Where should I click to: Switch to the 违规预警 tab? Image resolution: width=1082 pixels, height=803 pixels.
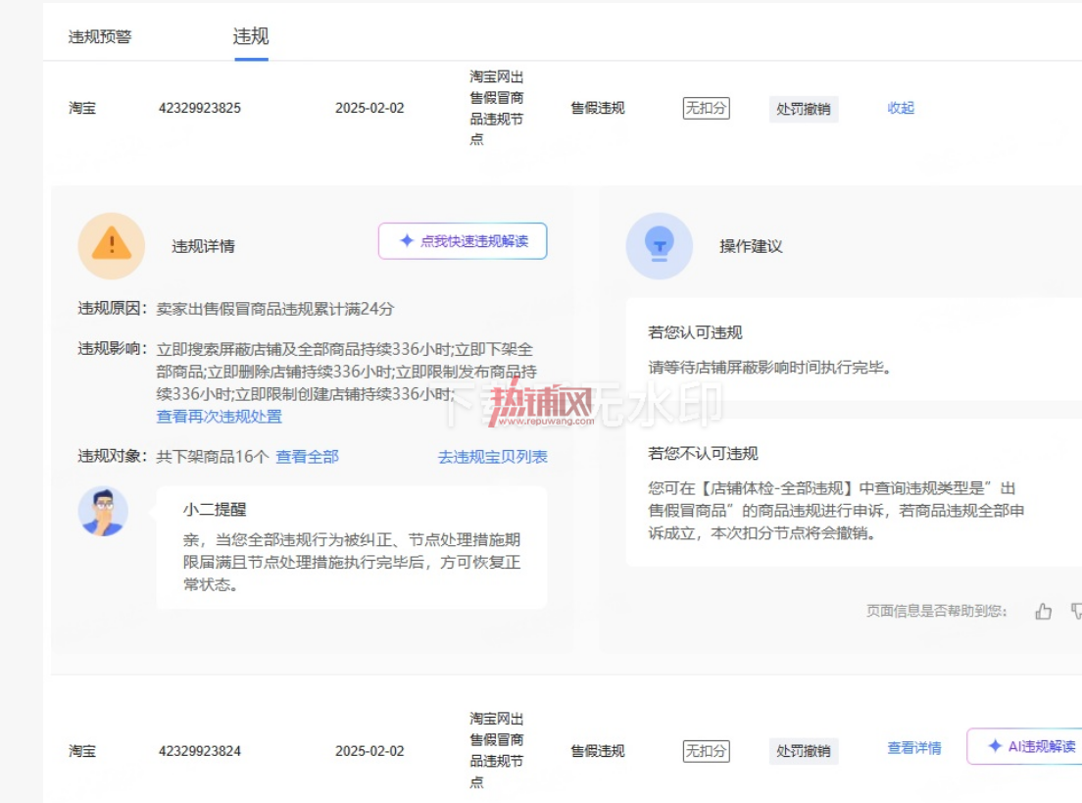pos(100,36)
